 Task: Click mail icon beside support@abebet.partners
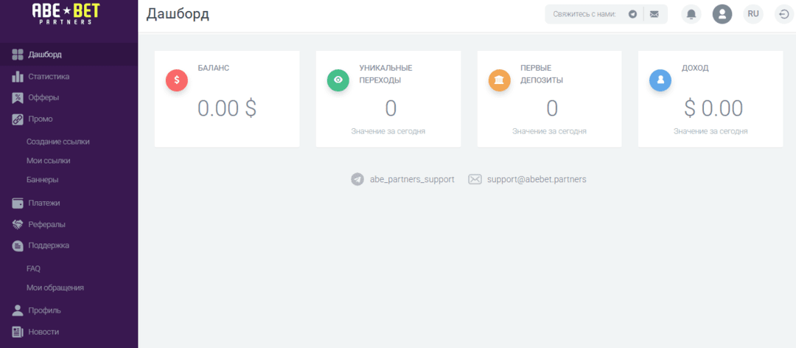[475, 179]
